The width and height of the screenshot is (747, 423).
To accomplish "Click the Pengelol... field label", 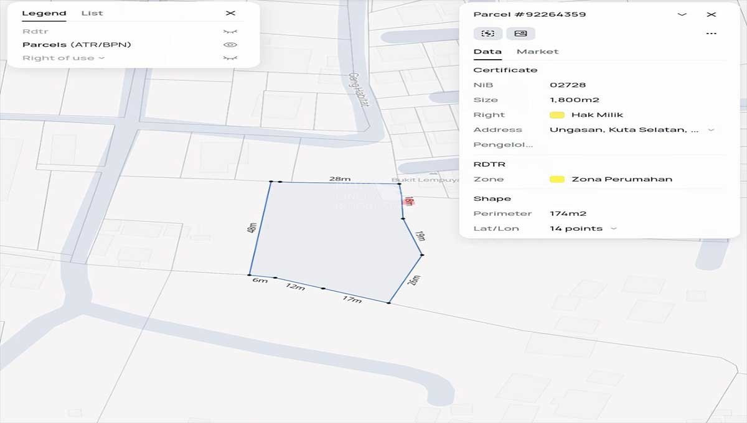I will pos(504,145).
